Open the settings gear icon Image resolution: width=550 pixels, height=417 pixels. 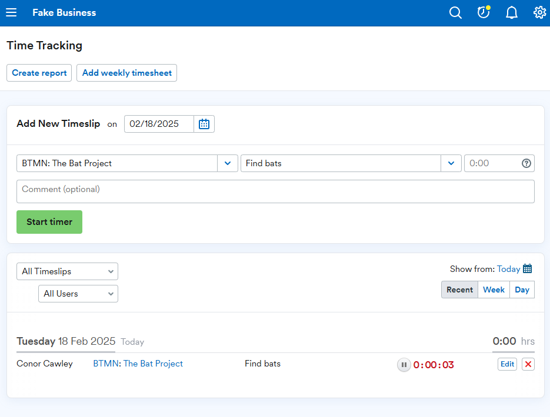click(539, 12)
